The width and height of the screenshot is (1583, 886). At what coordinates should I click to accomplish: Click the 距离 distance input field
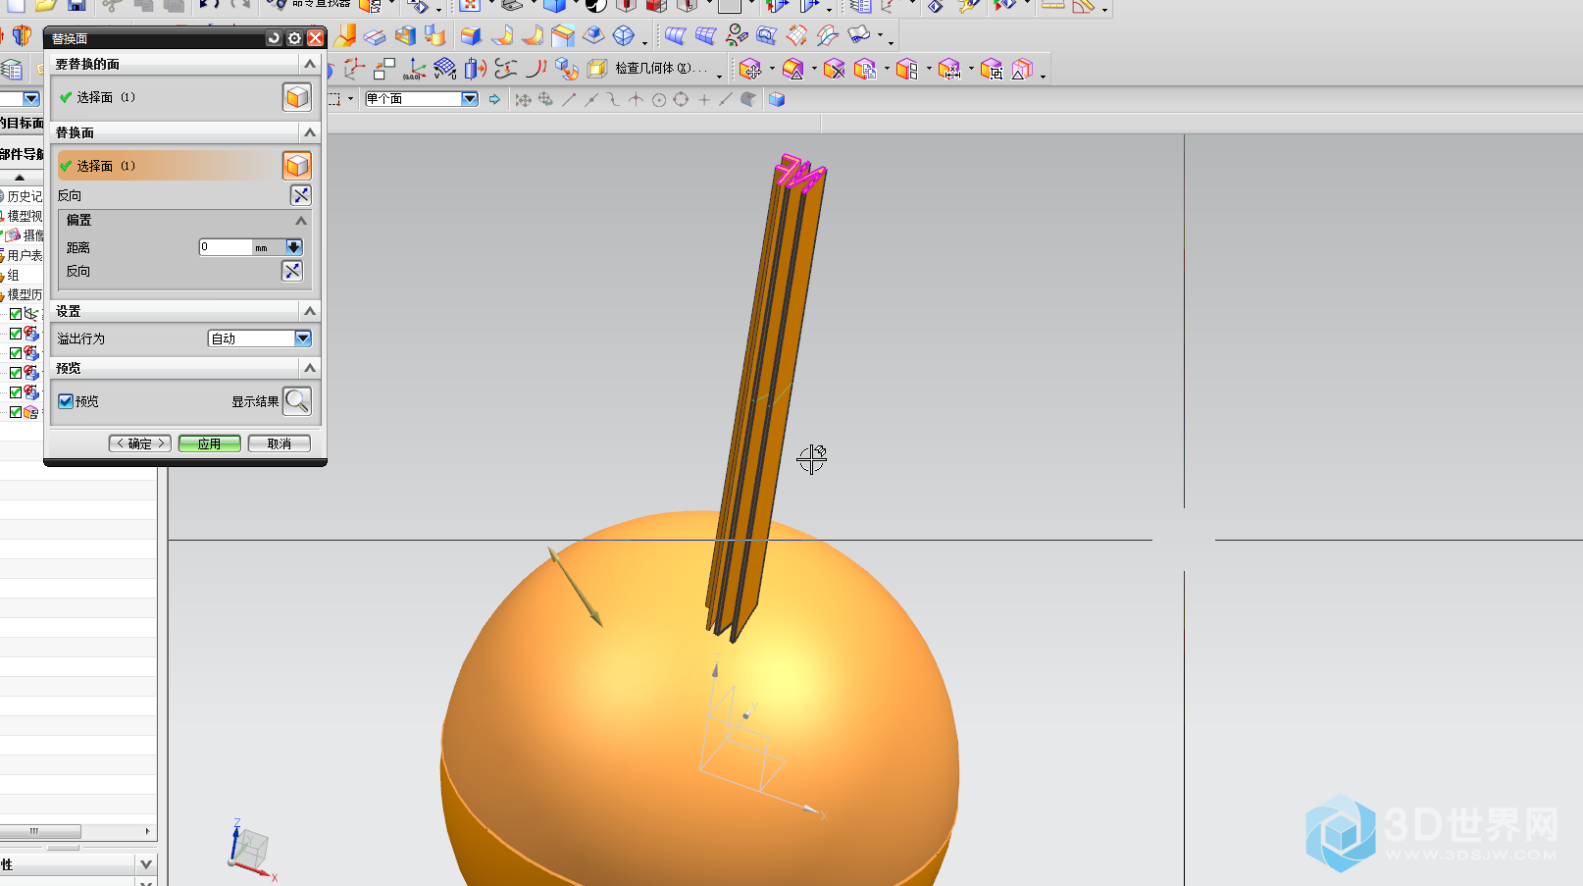226,247
